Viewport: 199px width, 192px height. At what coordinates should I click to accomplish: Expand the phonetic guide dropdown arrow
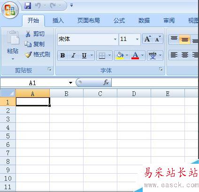pyautogui.click(x=160, y=55)
